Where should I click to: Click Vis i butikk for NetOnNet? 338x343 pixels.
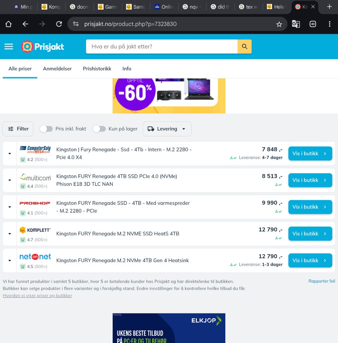click(310, 260)
